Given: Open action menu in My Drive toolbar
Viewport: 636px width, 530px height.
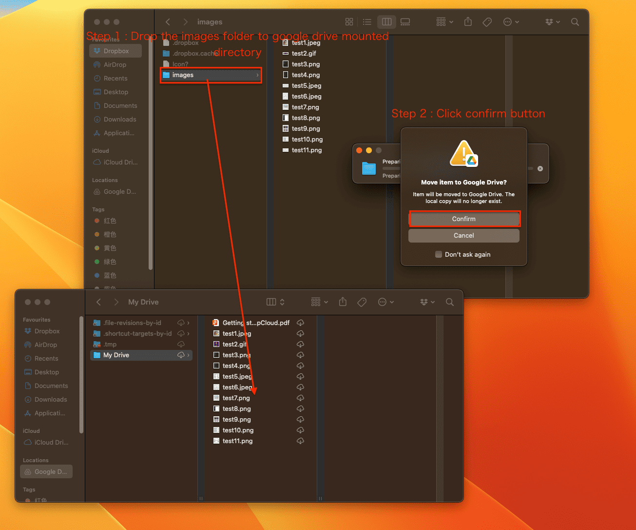Looking at the screenshot, I should pyautogui.click(x=386, y=302).
